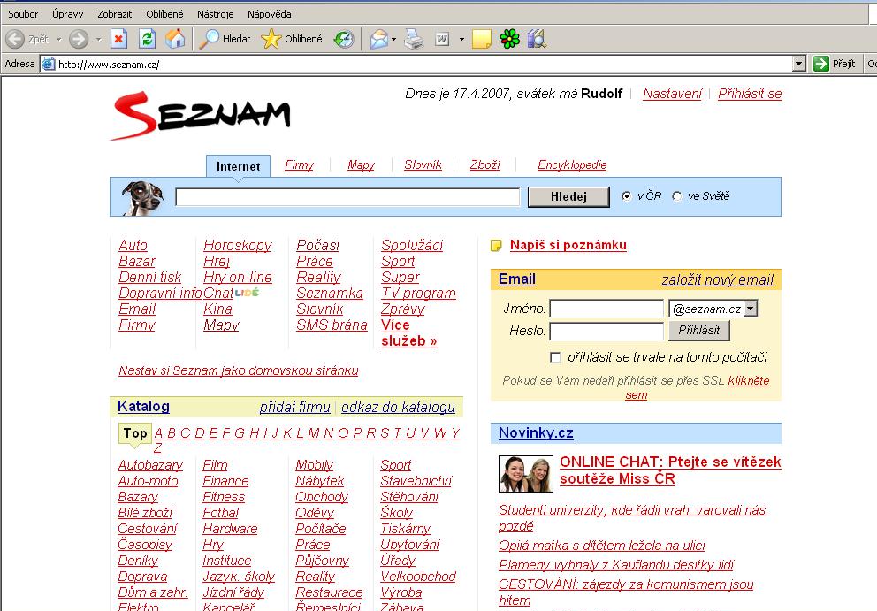Image resolution: width=877 pixels, height=611 pixels.
Task: Click the Seznam logo
Action: pyautogui.click(x=200, y=117)
